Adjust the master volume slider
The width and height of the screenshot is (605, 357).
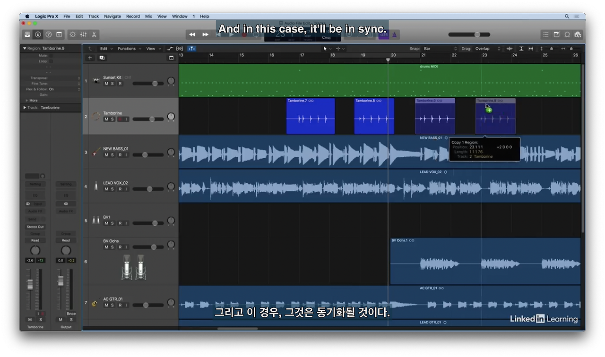coord(469,34)
